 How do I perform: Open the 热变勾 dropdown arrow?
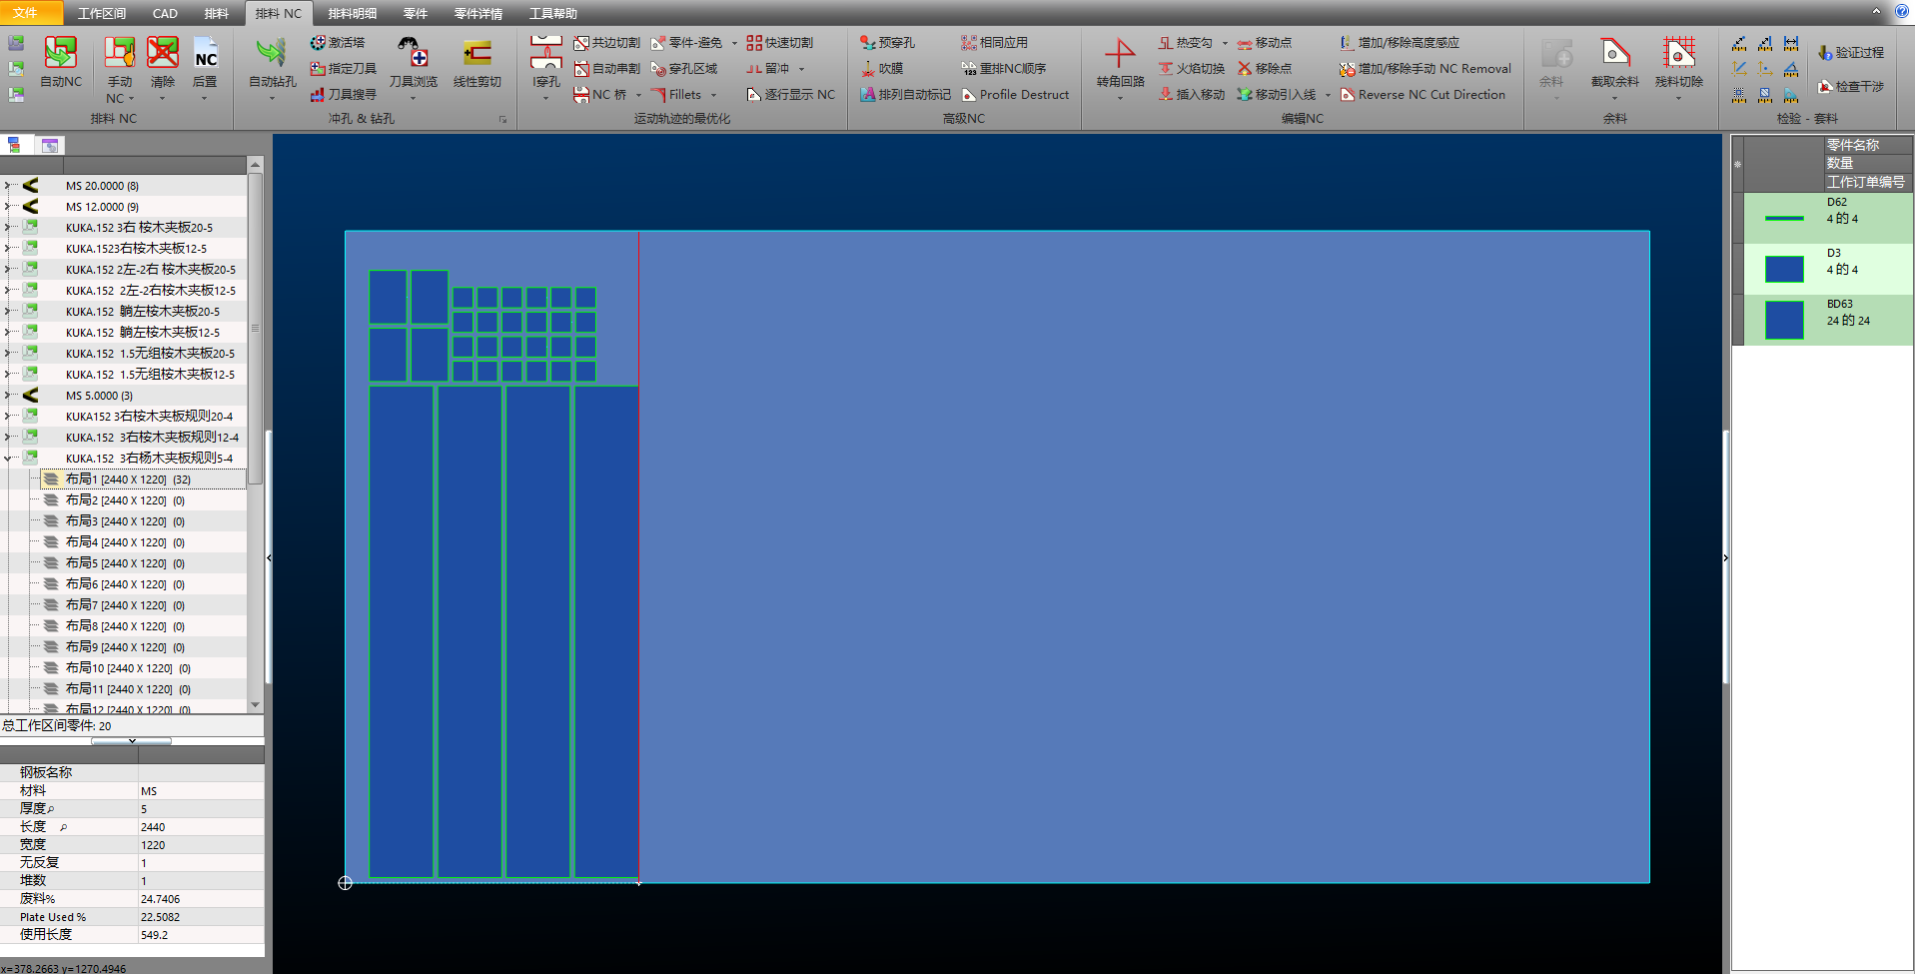click(1225, 43)
